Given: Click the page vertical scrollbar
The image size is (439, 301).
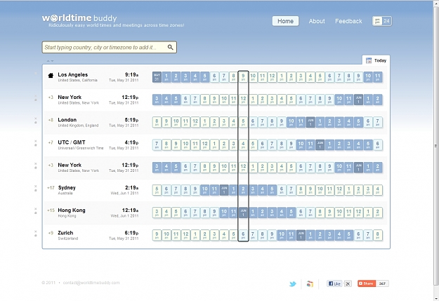Looking at the screenshot, I should point(436,145).
